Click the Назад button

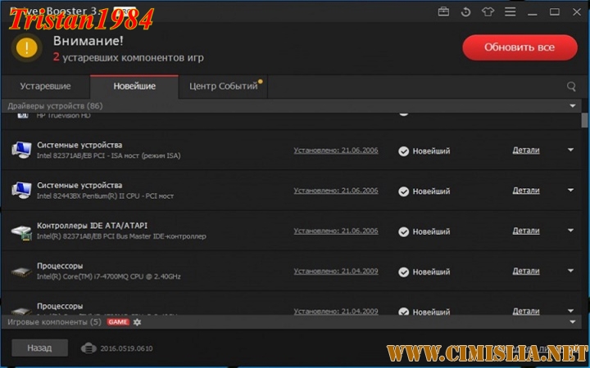[39, 348]
